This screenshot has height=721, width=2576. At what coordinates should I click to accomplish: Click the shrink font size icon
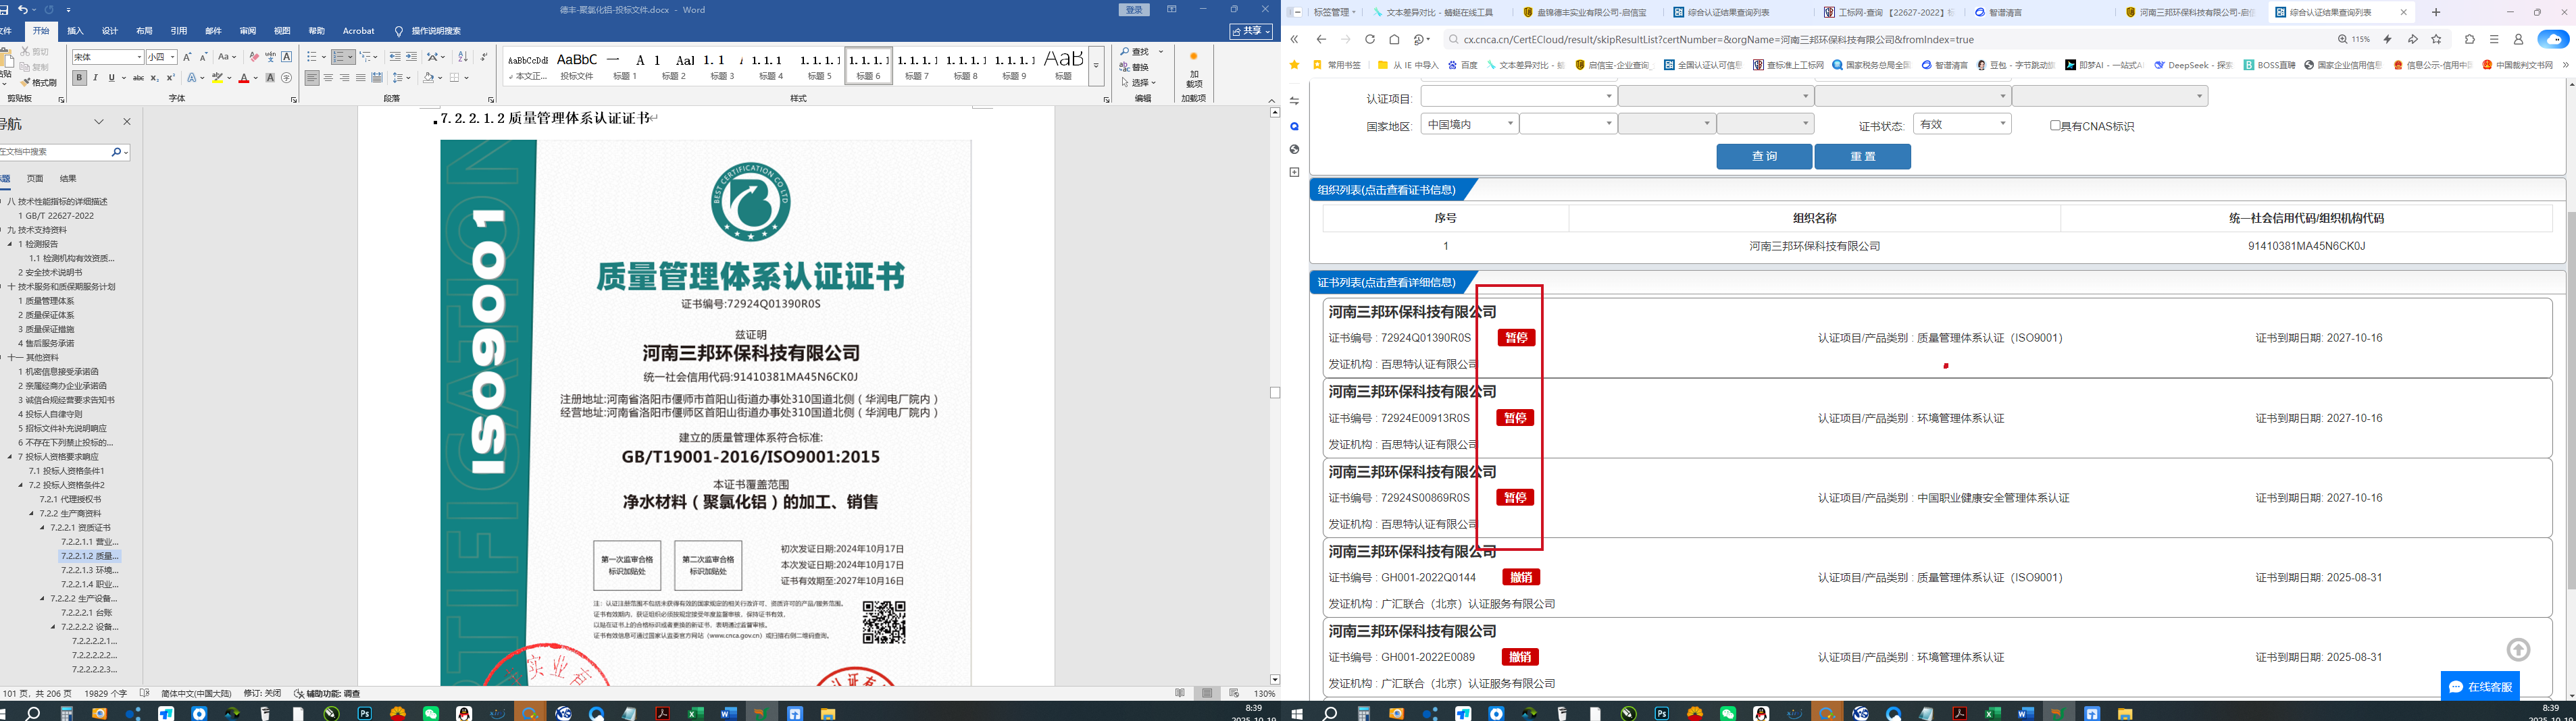203,57
